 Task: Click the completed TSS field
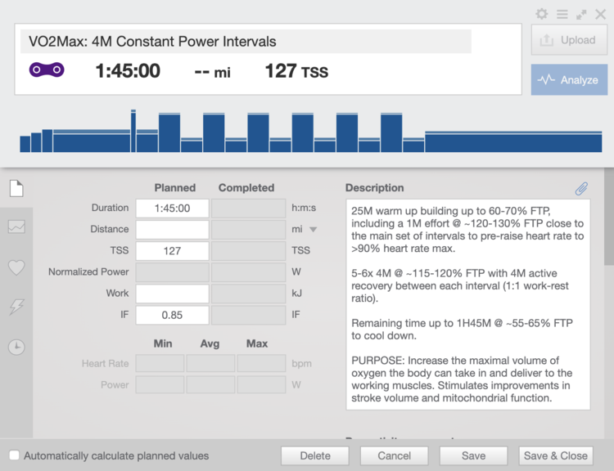coord(248,251)
